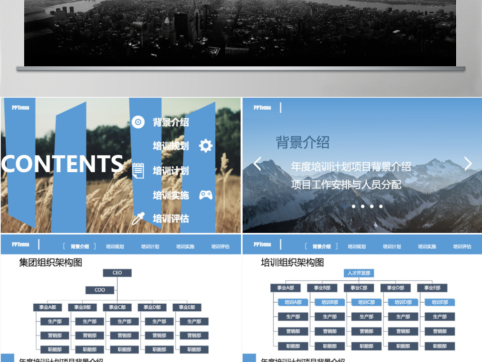482x362 pixels.
Task: Click the notepad icon beside 培训计划
Action: (138, 170)
